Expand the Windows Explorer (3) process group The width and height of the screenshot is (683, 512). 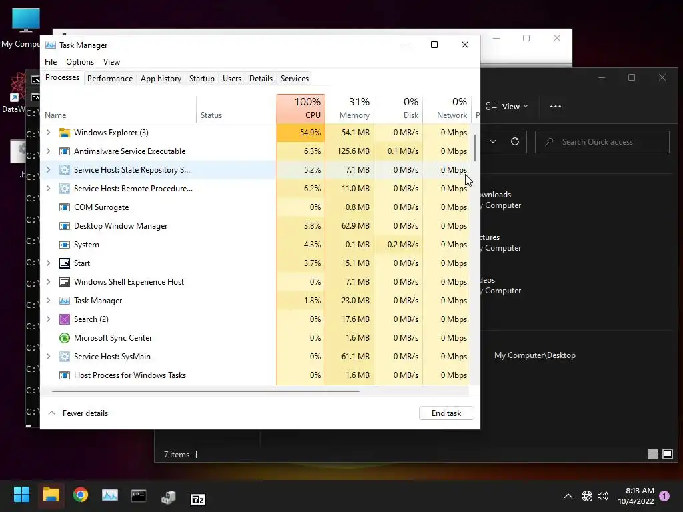point(48,133)
